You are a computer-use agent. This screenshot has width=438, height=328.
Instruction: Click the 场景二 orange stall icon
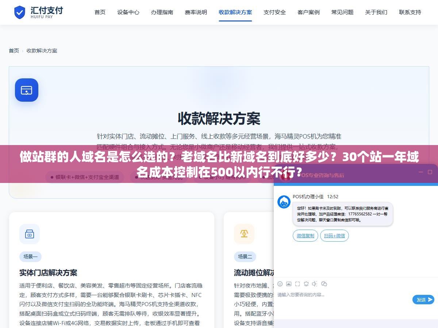(x=244, y=234)
